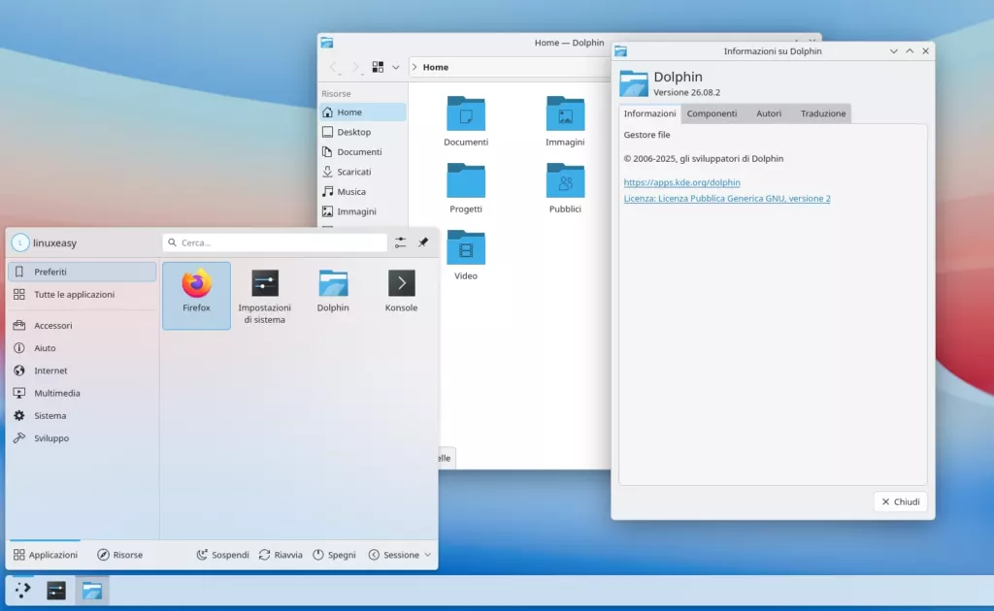Switch Dolphin to icons view mode
994x611 pixels.
click(378, 67)
